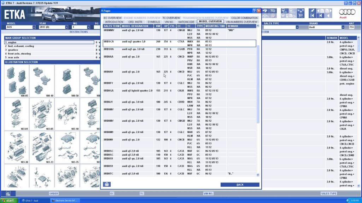Select row 8RB0GA audi q5 hybrid quattro
The image size is (362, 203).
(x=179, y=94)
